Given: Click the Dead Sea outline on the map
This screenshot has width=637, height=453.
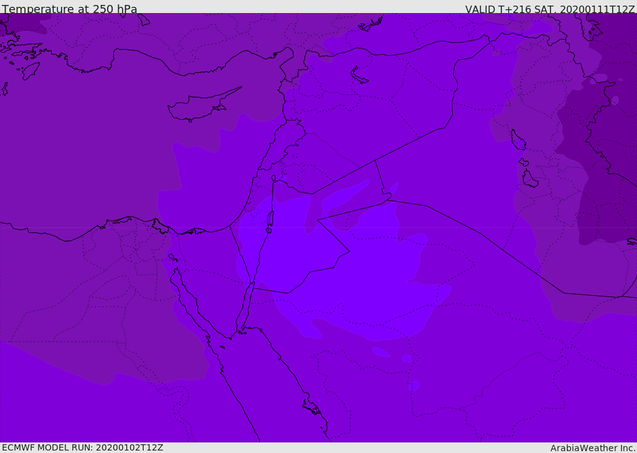Looking at the screenshot, I should pos(270,222).
